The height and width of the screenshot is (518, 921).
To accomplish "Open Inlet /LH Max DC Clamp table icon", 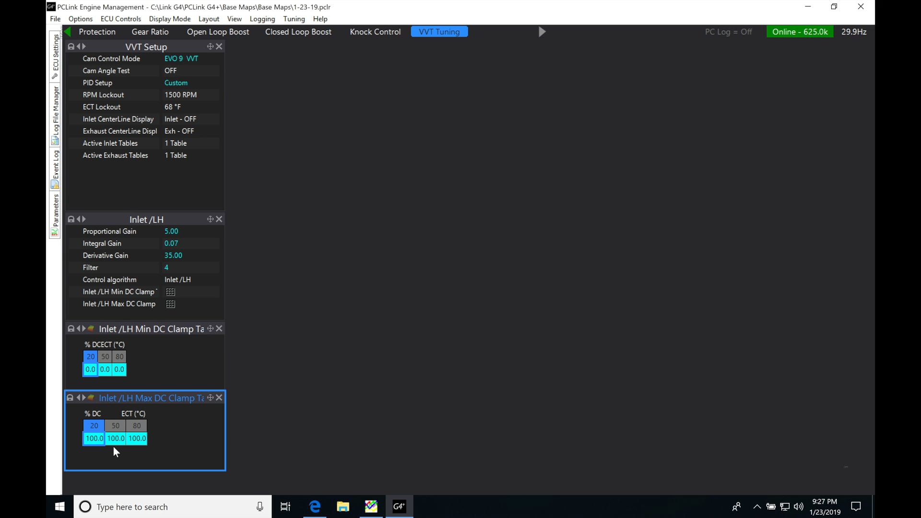I will point(170,304).
